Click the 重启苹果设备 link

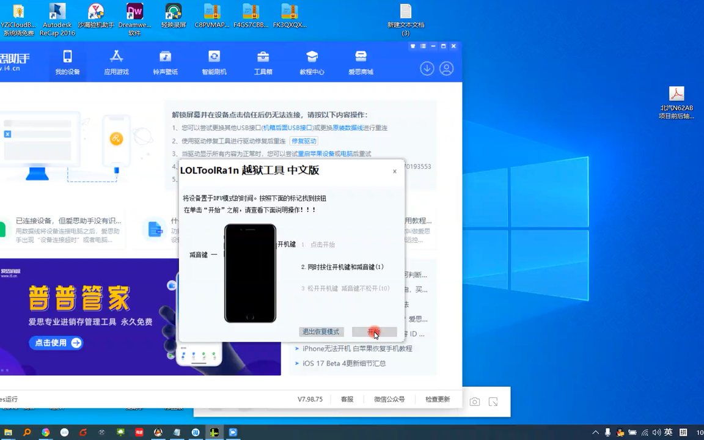pyautogui.click(x=316, y=153)
